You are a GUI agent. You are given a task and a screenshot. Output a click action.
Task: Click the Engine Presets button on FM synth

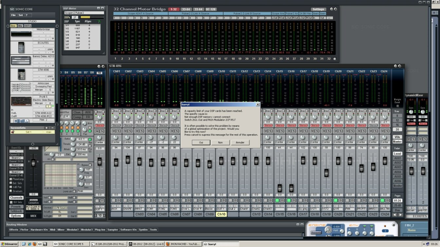[316, 233]
